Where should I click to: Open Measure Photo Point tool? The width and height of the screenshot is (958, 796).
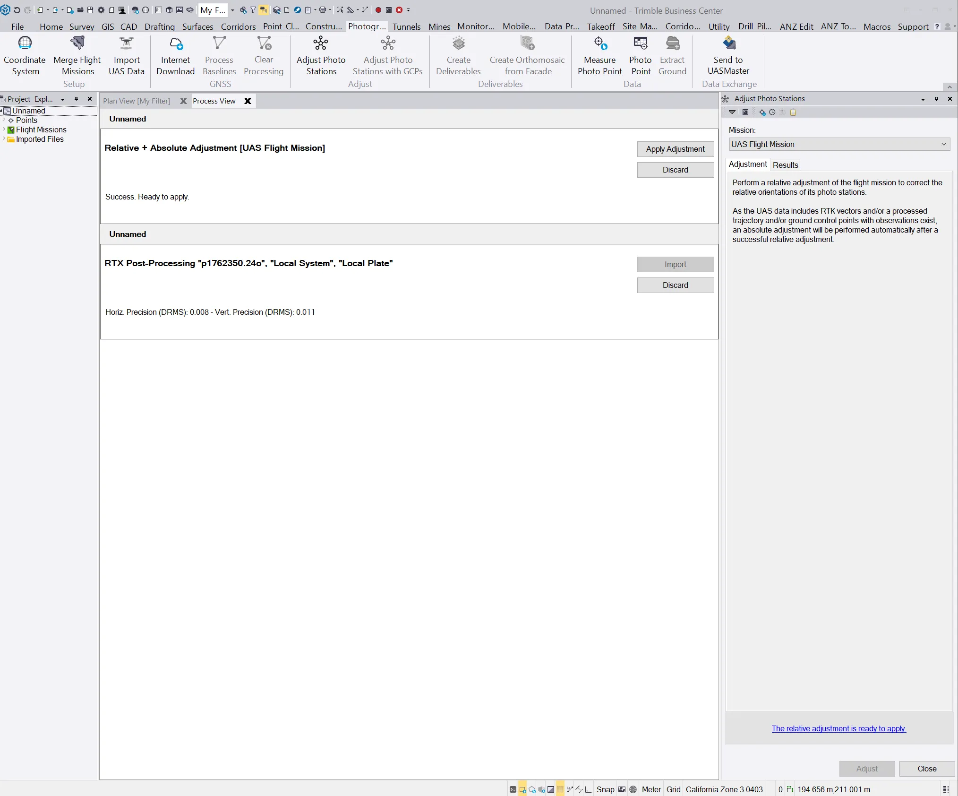coord(599,56)
